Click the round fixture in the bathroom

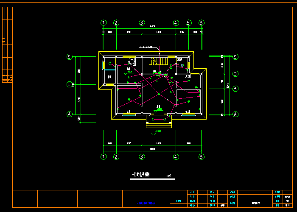coord(132,61)
